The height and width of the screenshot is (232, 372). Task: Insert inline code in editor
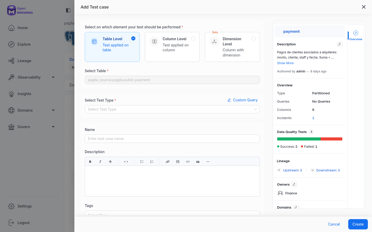coord(126,162)
